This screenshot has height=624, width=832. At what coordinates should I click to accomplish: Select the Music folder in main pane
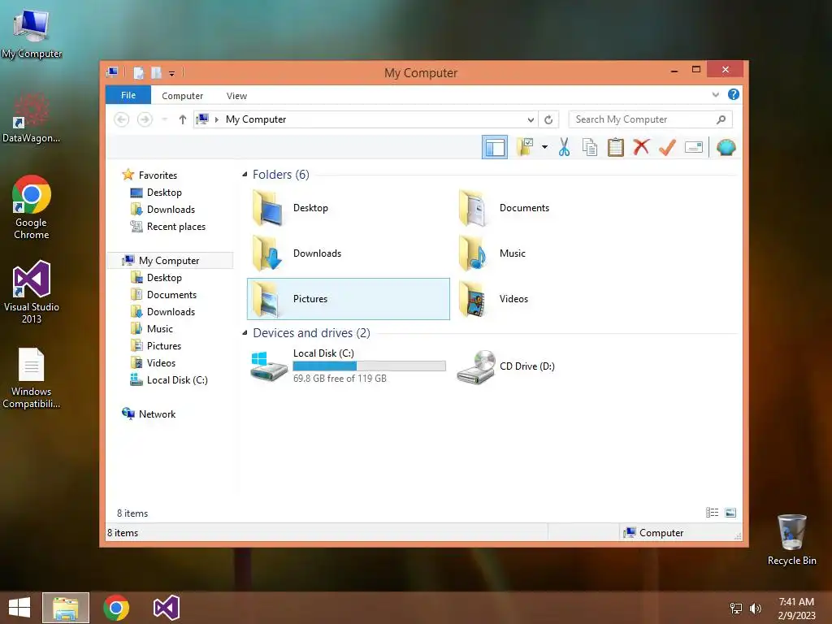pos(554,253)
